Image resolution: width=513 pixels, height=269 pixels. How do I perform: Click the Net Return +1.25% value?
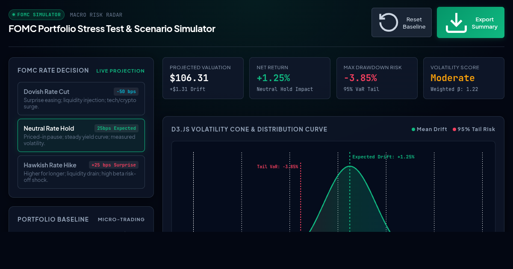pyautogui.click(x=273, y=78)
